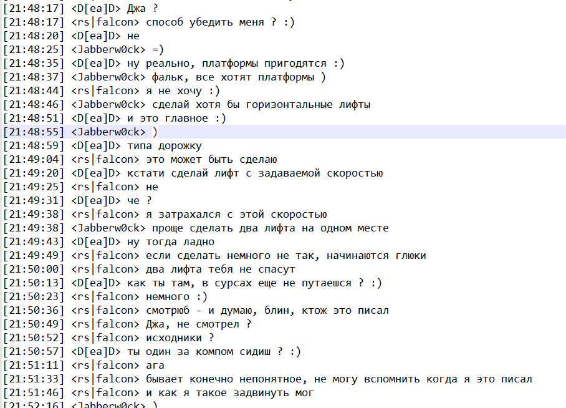Click the line 'ты один за компом сидиш ? :)'

pos(214,352)
